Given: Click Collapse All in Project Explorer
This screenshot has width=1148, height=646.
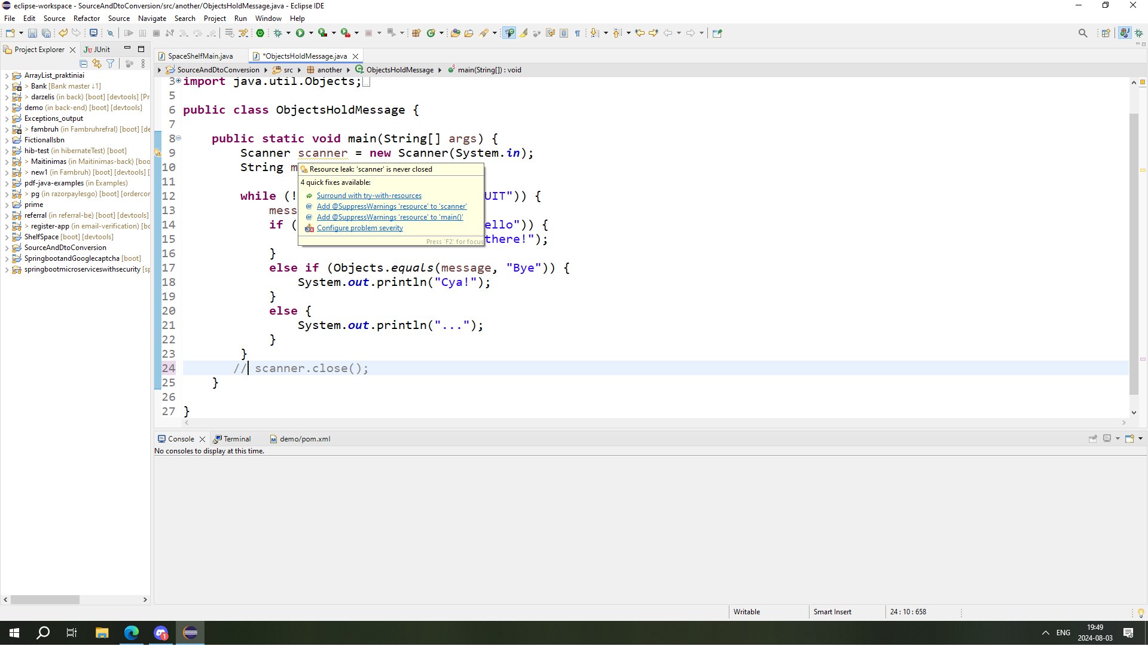Looking at the screenshot, I should (x=84, y=63).
